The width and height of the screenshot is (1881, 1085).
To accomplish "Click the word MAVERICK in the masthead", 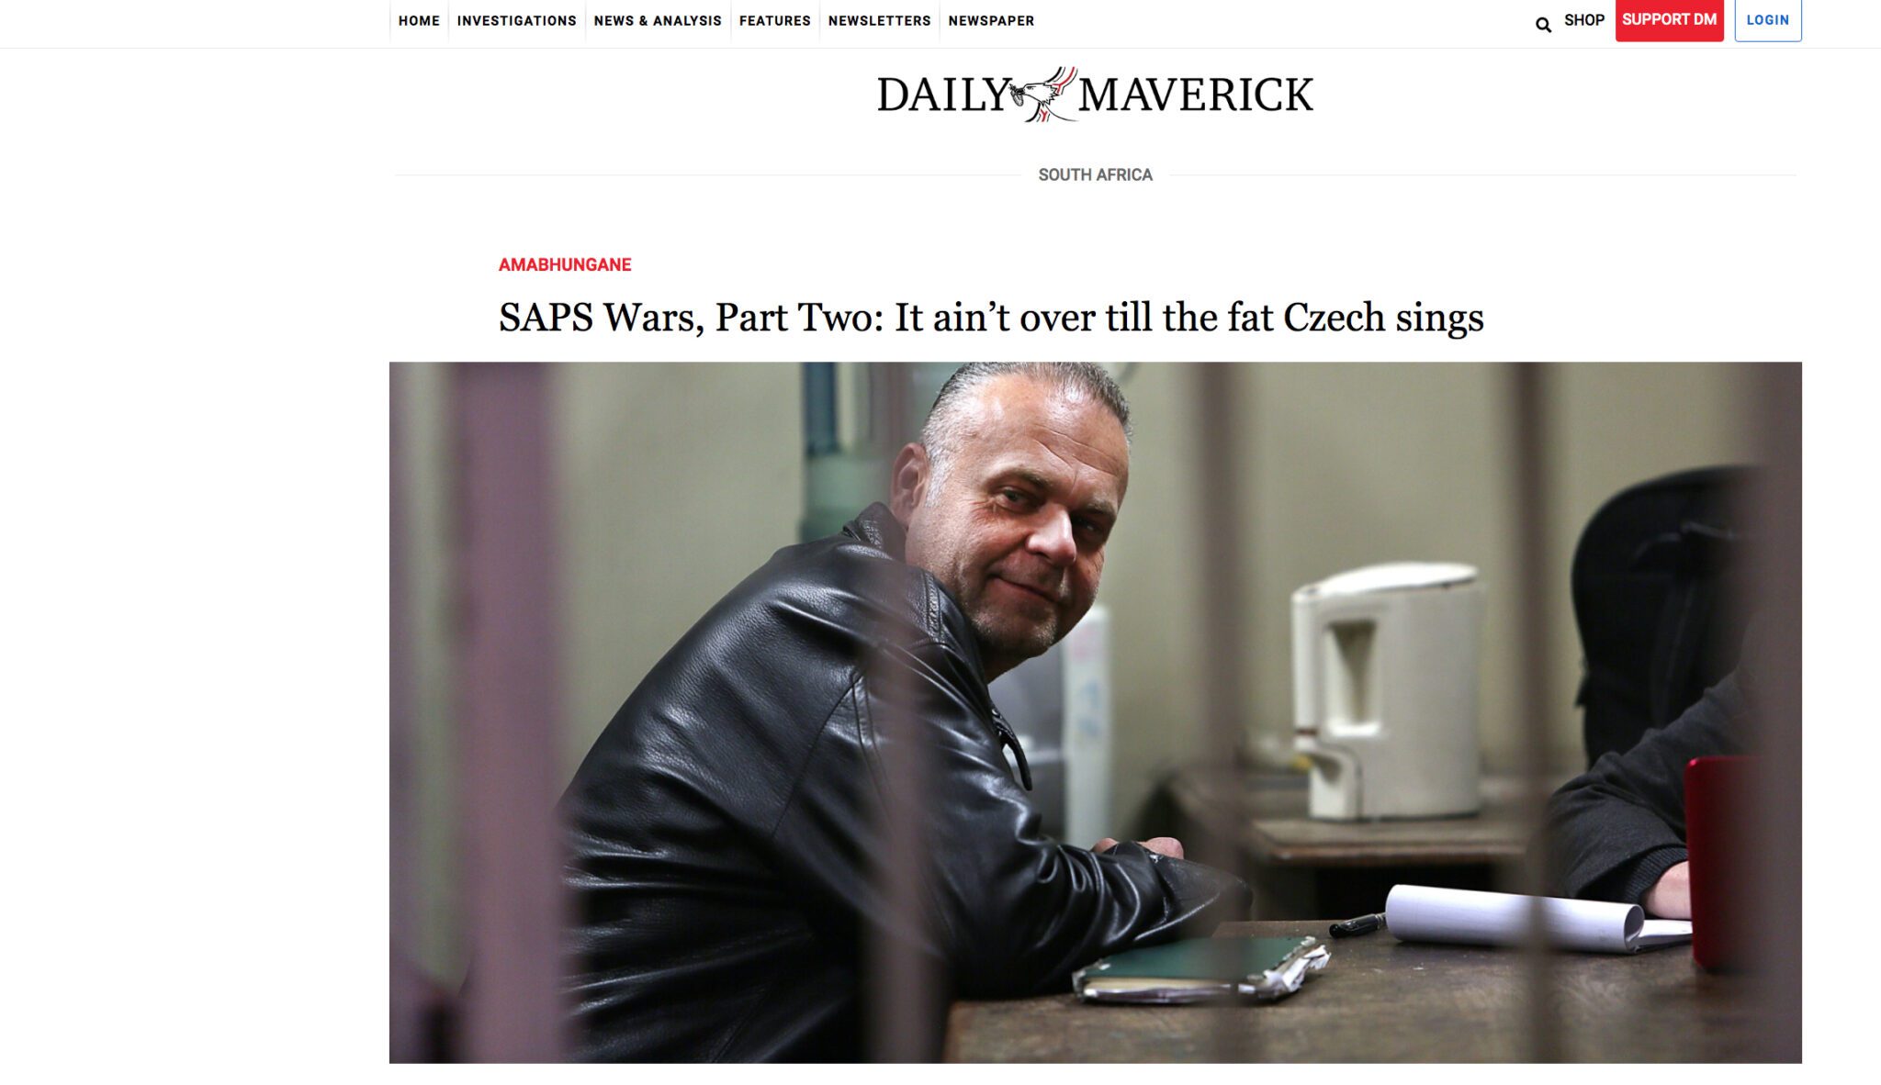I will pyautogui.click(x=1196, y=95).
